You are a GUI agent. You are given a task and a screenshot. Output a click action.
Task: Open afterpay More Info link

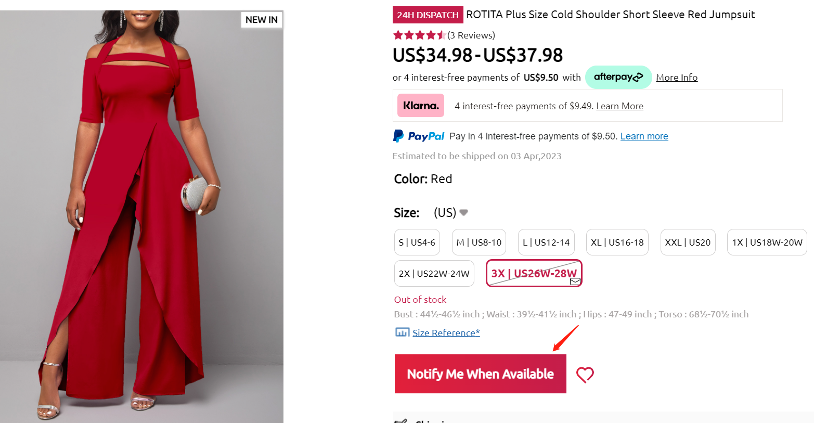point(677,78)
